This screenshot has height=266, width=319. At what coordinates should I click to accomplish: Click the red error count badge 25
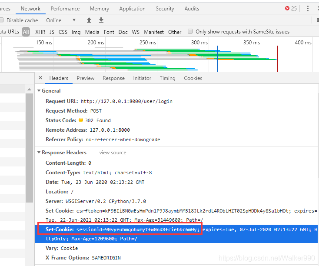point(291,9)
